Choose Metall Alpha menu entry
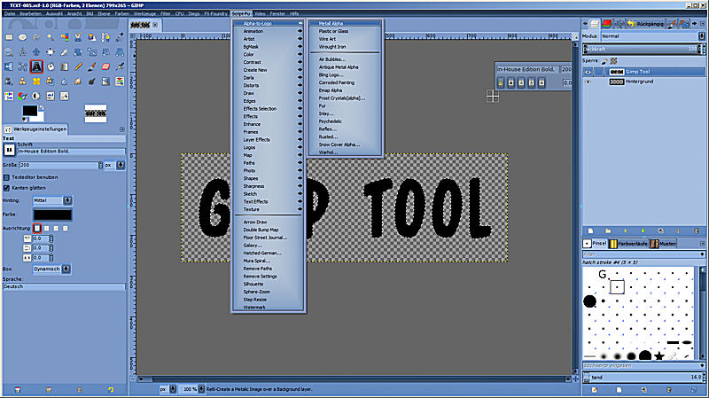The height and width of the screenshot is (398, 709). [x=346, y=24]
